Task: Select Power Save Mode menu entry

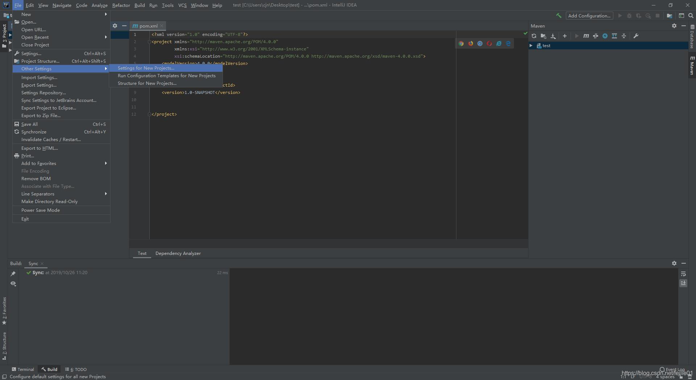Action: 62,210
